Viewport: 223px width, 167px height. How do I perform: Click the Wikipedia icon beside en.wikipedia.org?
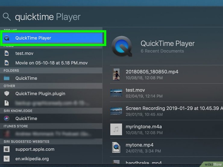[x=7, y=159]
